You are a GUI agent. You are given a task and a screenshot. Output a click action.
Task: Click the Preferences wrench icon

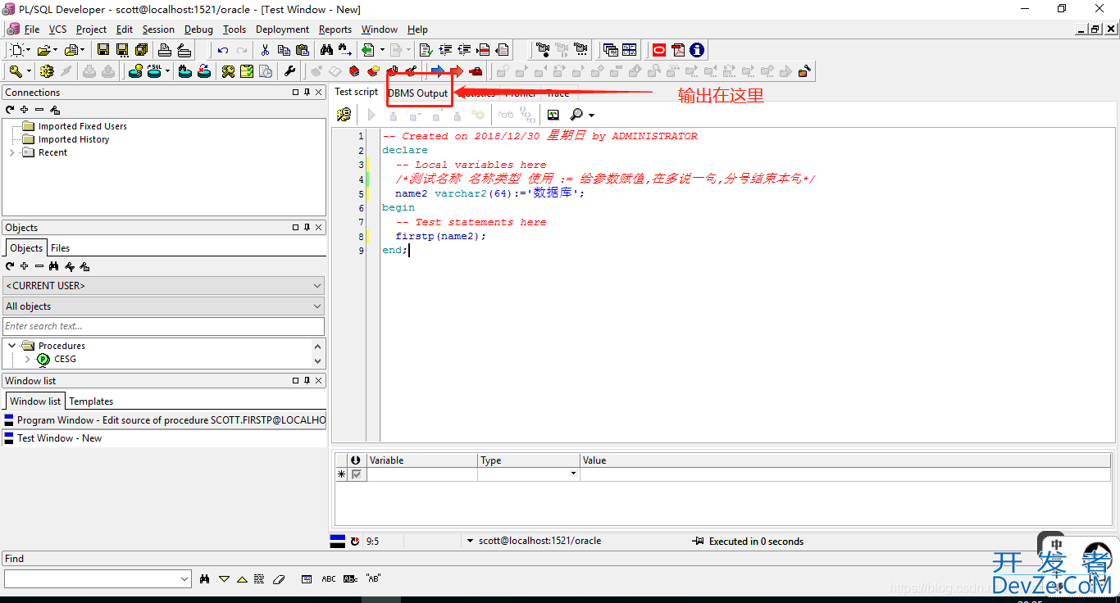[289, 71]
